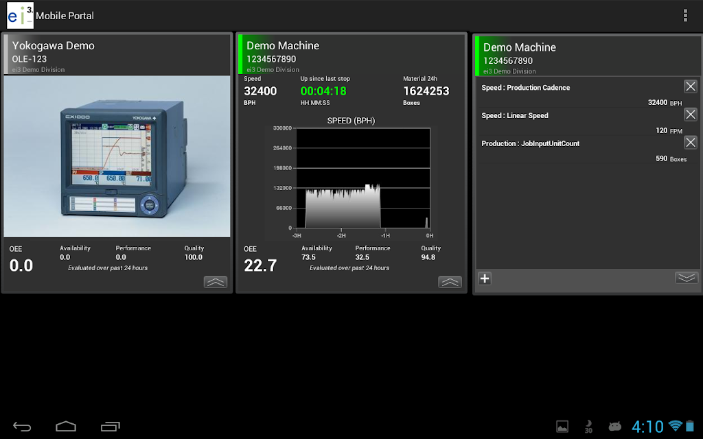Select Availability value 73.5
This screenshot has height=439, width=703.
tap(308, 257)
